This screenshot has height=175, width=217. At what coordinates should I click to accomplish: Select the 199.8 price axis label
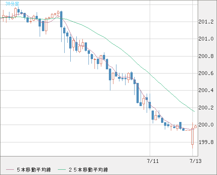206,142
